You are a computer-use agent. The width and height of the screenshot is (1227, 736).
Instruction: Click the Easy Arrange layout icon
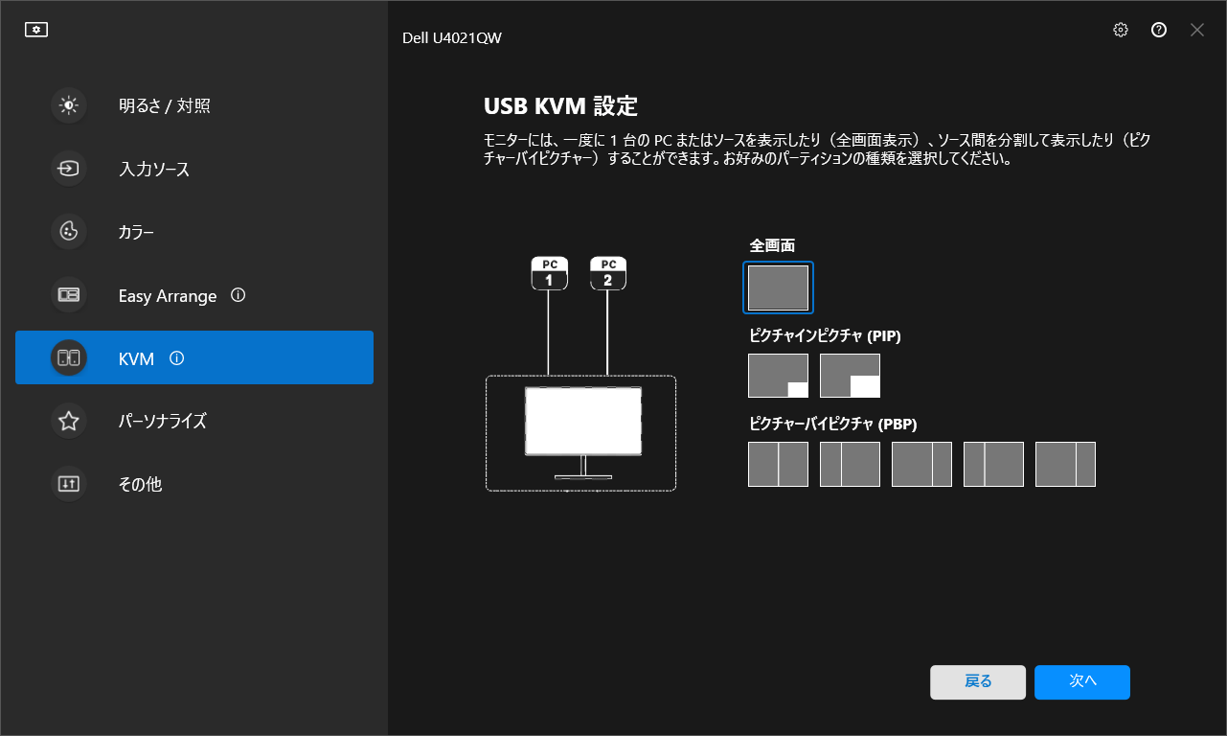(x=69, y=295)
